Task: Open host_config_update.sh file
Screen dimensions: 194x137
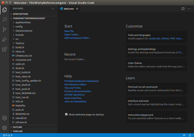Action: click(x=34, y=81)
